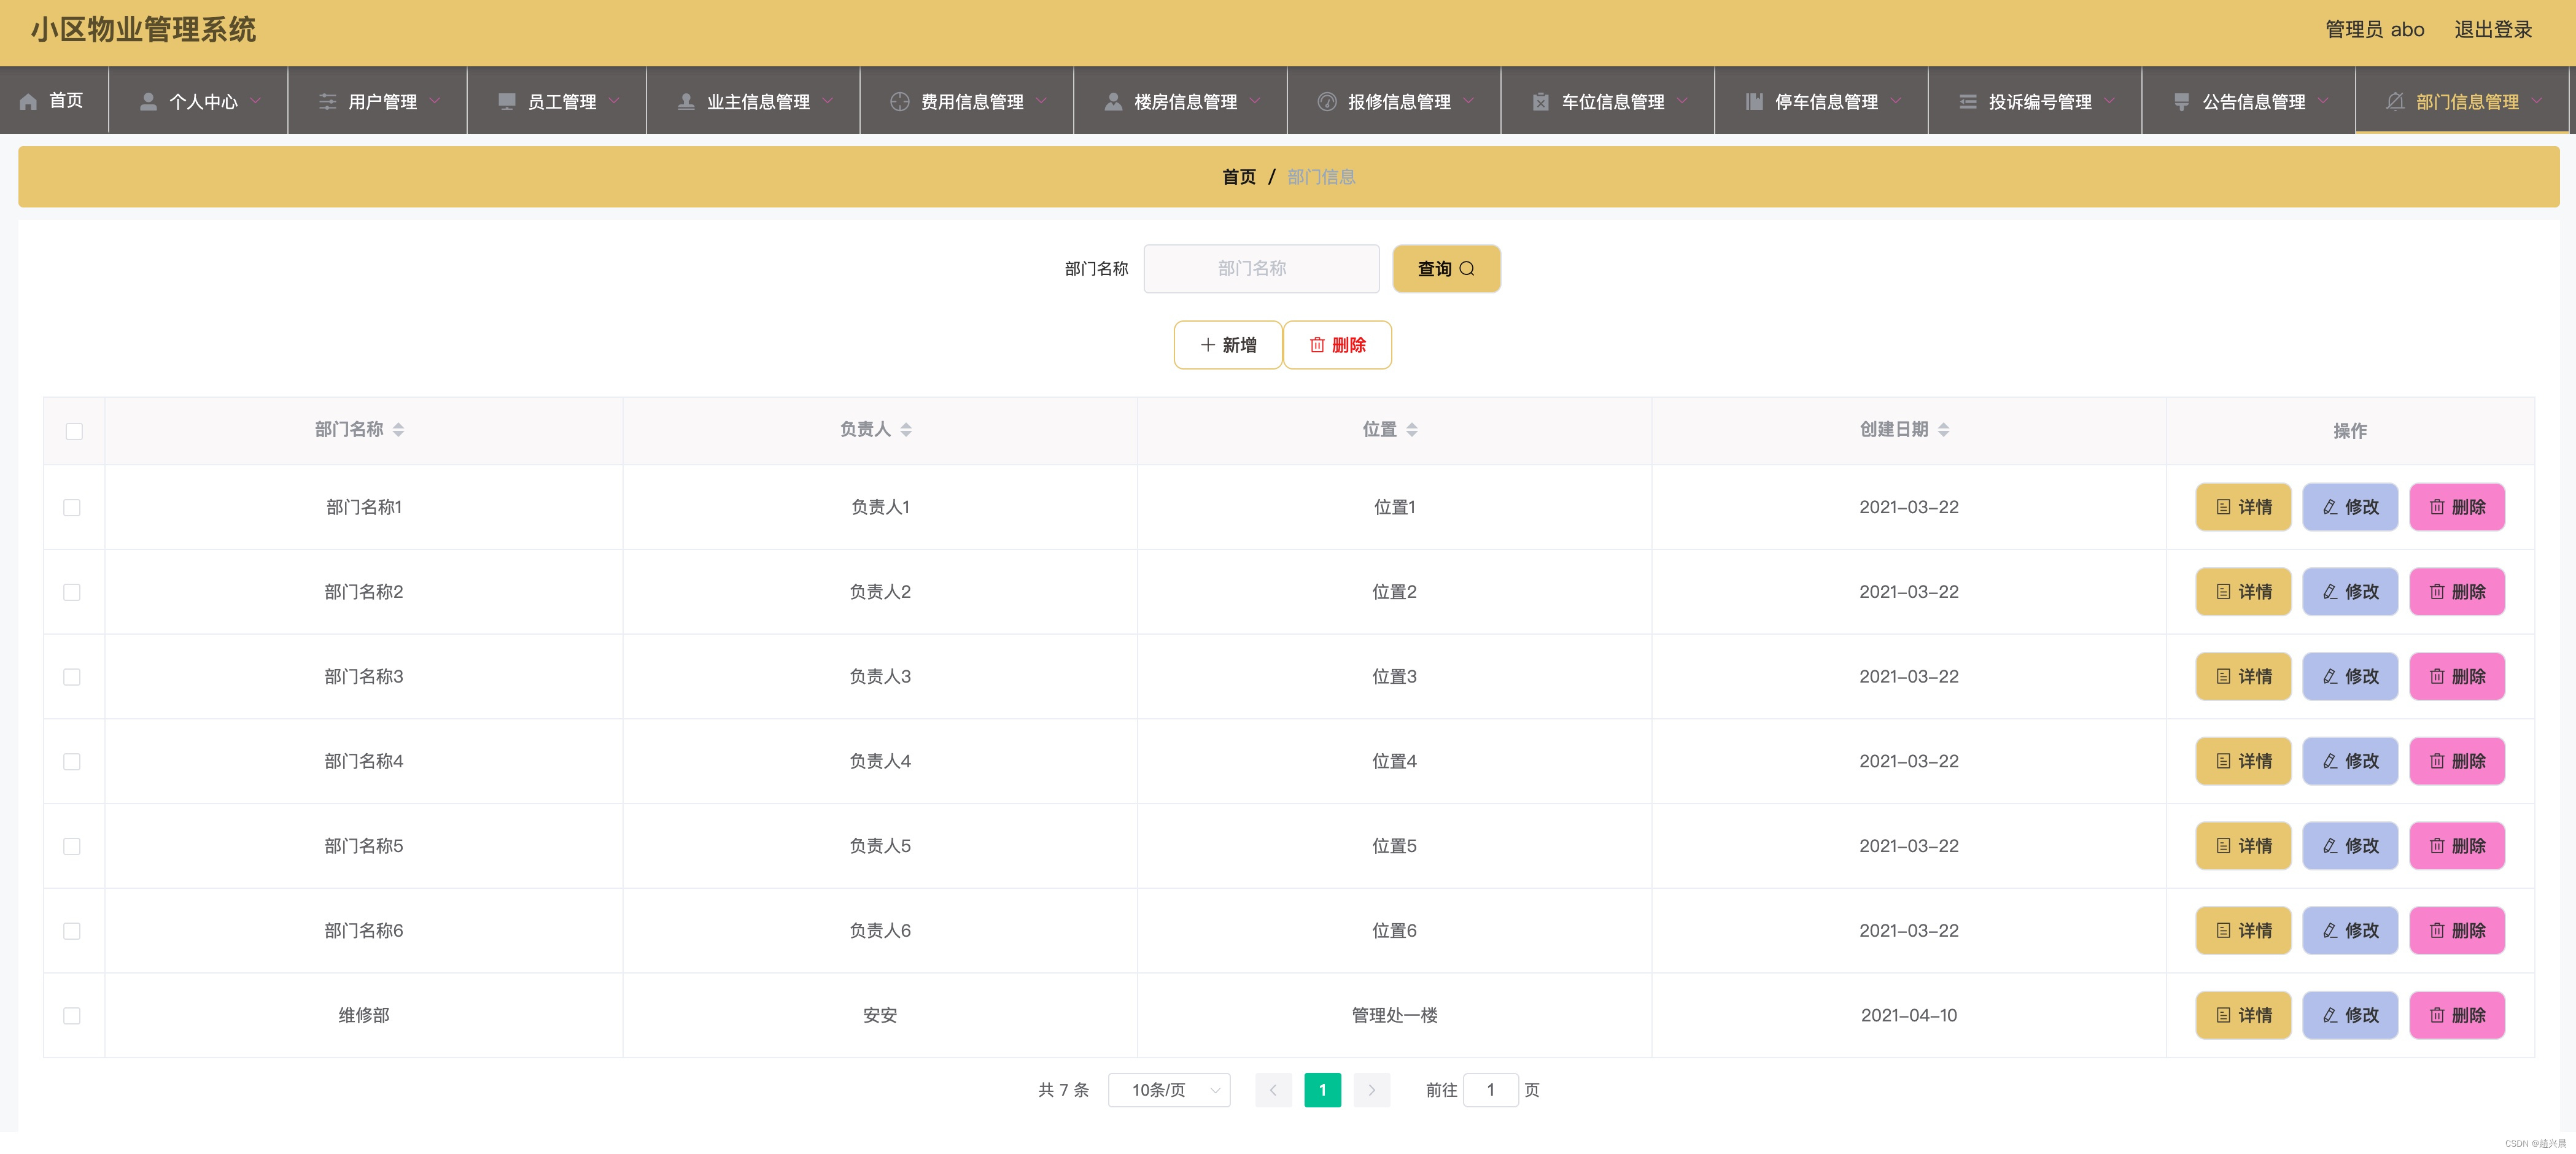Click the icon beside 公告信息管理
2576x1154 pixels.
point(2182,101)
